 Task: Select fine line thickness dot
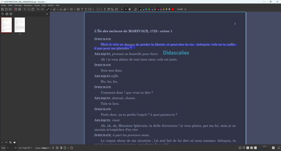click(x=122, y=9)
